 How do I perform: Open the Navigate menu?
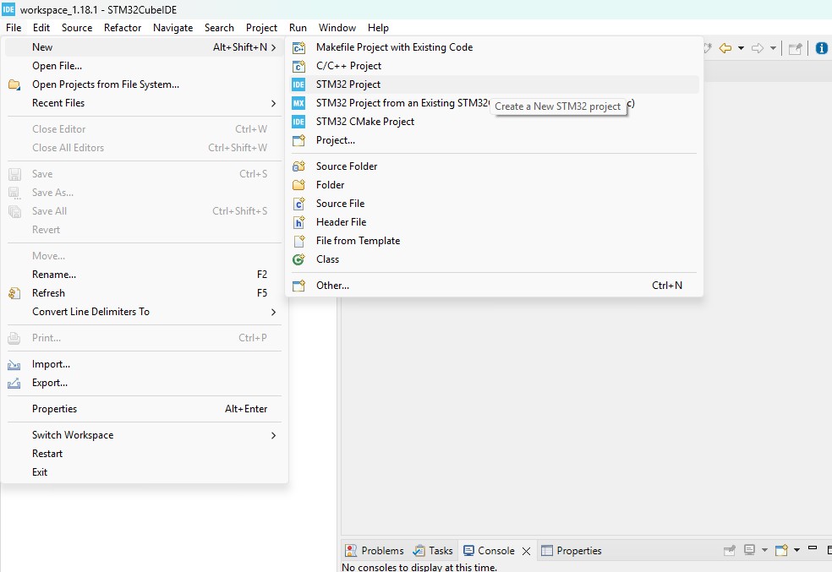pyautogui.click(x=173, y=28)
